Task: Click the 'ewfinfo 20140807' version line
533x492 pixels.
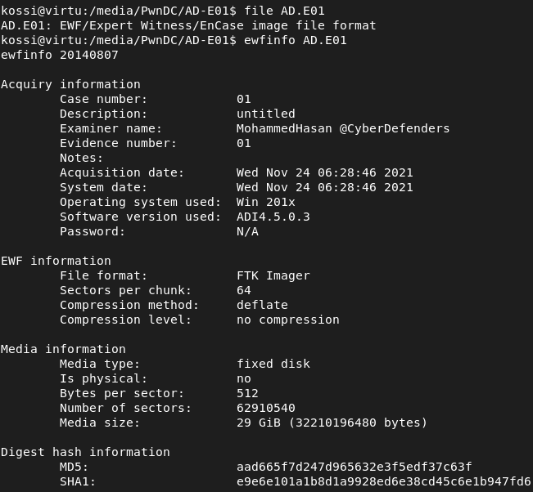Action: pyautogui.click(x=59, y=55)
